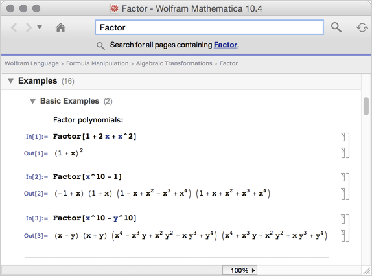Click the search magnifier button

coord(336,27)
